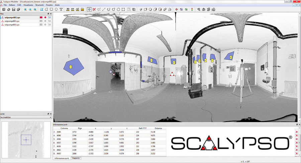Toggle gray square for ostpumpe003.syo
Screen dimensions: 301x163
(41, 25)
